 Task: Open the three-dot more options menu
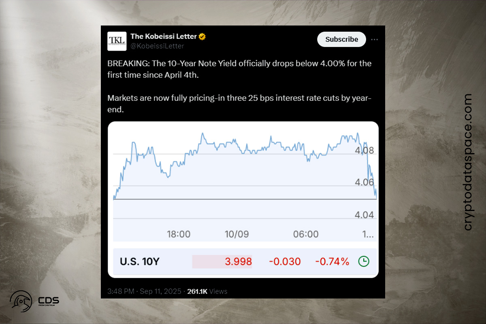375,39
